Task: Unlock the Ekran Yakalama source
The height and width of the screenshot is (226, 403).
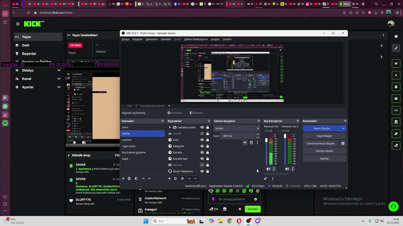Action: point(207,171)
